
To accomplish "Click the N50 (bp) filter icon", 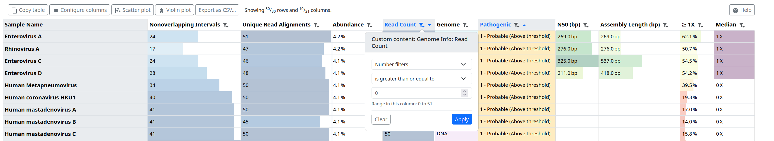I will (586, 25).
